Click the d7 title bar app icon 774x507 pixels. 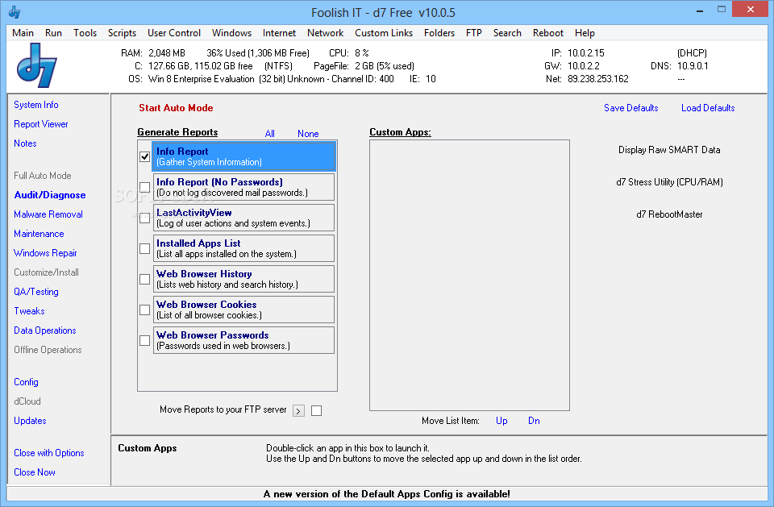click(15, 12)
